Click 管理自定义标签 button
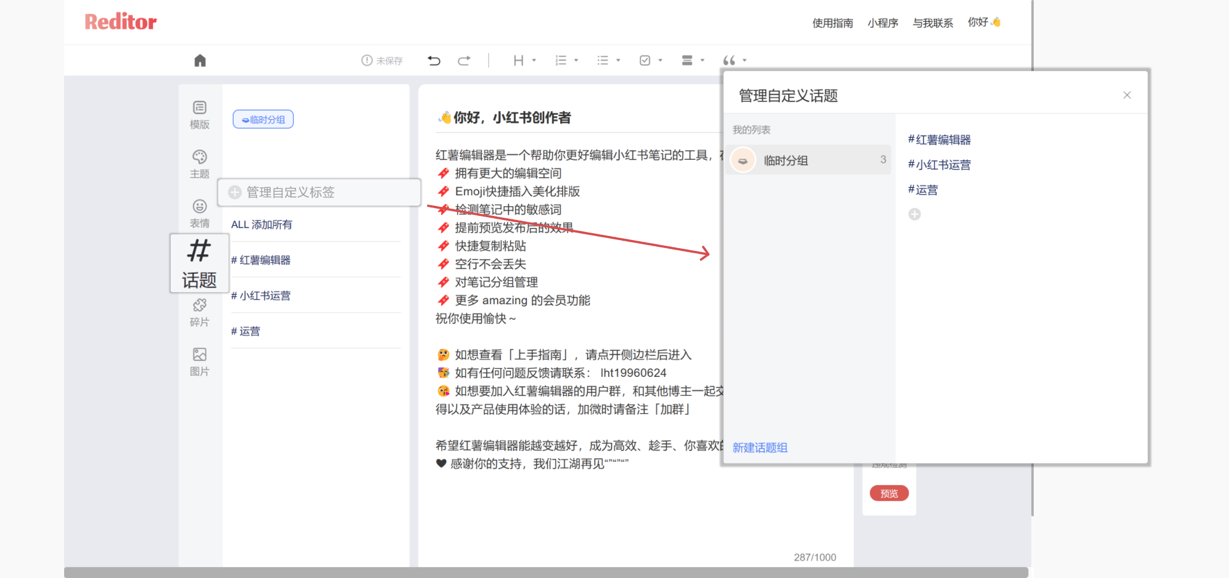Viewport: 1229px width, 578px height. point(319,192)
